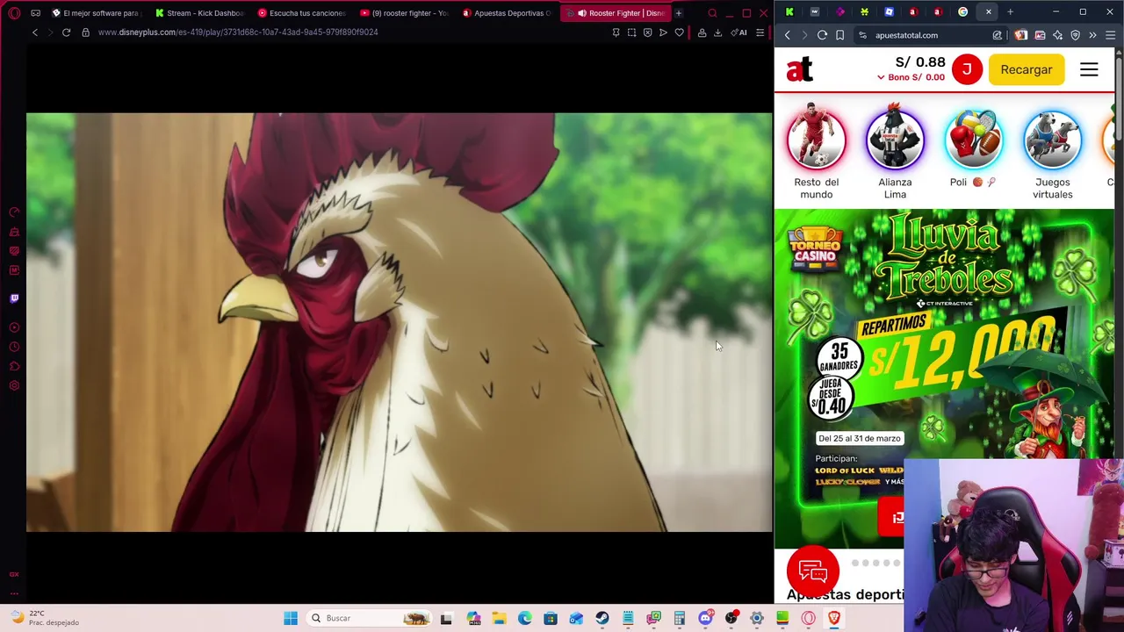Switch to Kick tab in Brave window

point(789,11)
